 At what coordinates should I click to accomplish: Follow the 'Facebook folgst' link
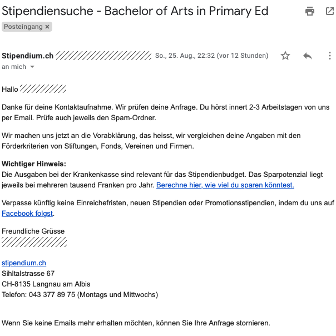(27, 213)
